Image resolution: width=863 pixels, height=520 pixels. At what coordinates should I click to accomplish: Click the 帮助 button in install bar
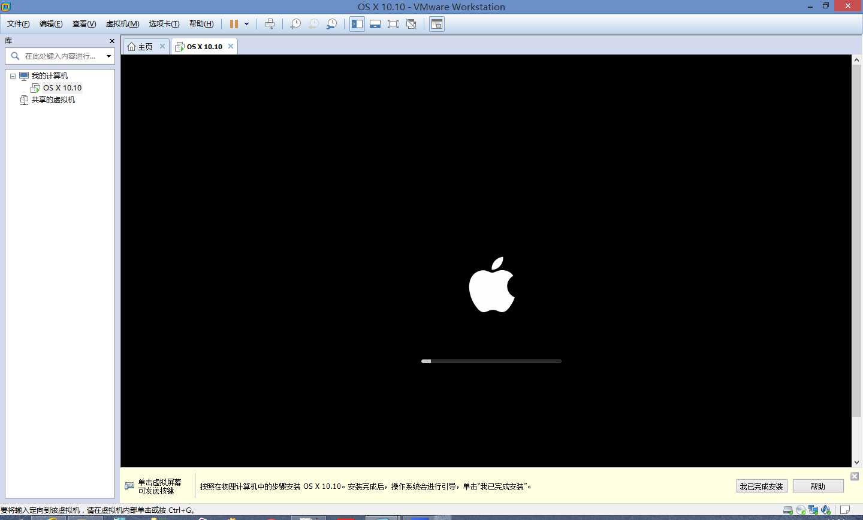point(818,486)
